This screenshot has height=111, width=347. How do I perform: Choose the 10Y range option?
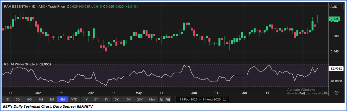pos(128,99)
